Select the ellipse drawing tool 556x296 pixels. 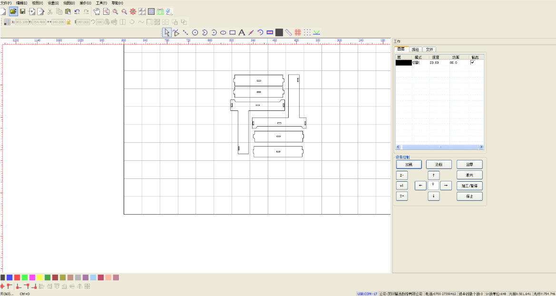[x=223, y=32]
